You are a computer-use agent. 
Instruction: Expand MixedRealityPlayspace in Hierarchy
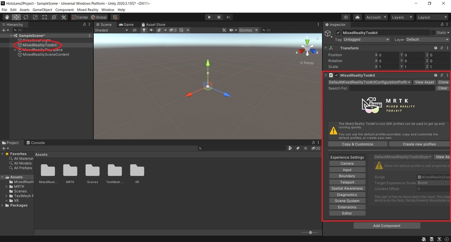point(15,50)
